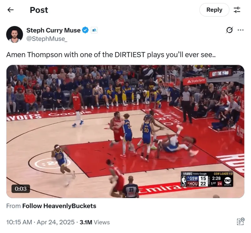251x233 pixels.
Task: Click the blue verified checkmark badge
Action: (x=85, y=30)
